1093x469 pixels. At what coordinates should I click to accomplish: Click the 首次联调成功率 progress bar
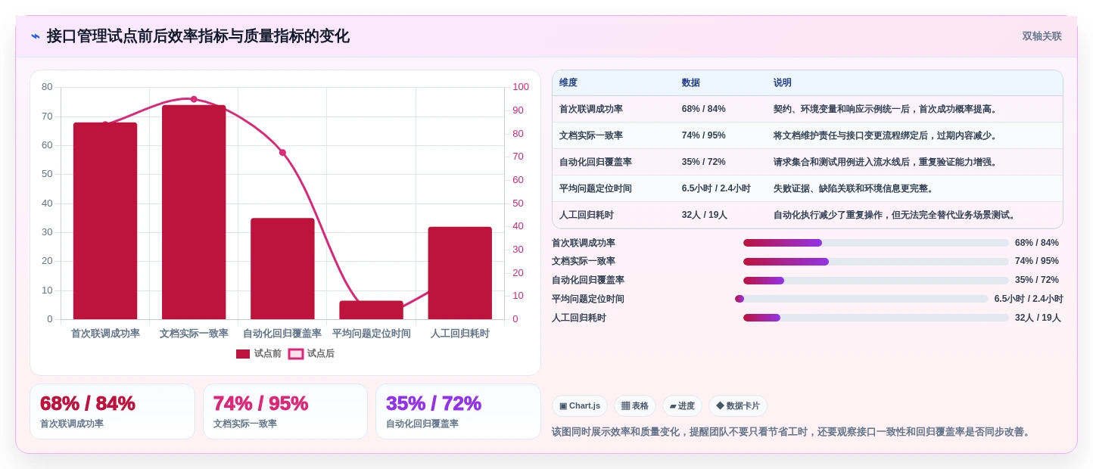tap(876, 243)
